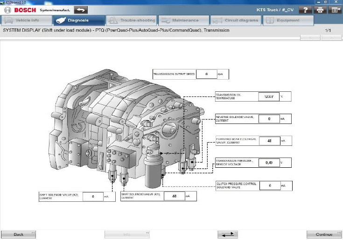
Task: Open the Trouble-shooting tab
Action: coord(132,21)
